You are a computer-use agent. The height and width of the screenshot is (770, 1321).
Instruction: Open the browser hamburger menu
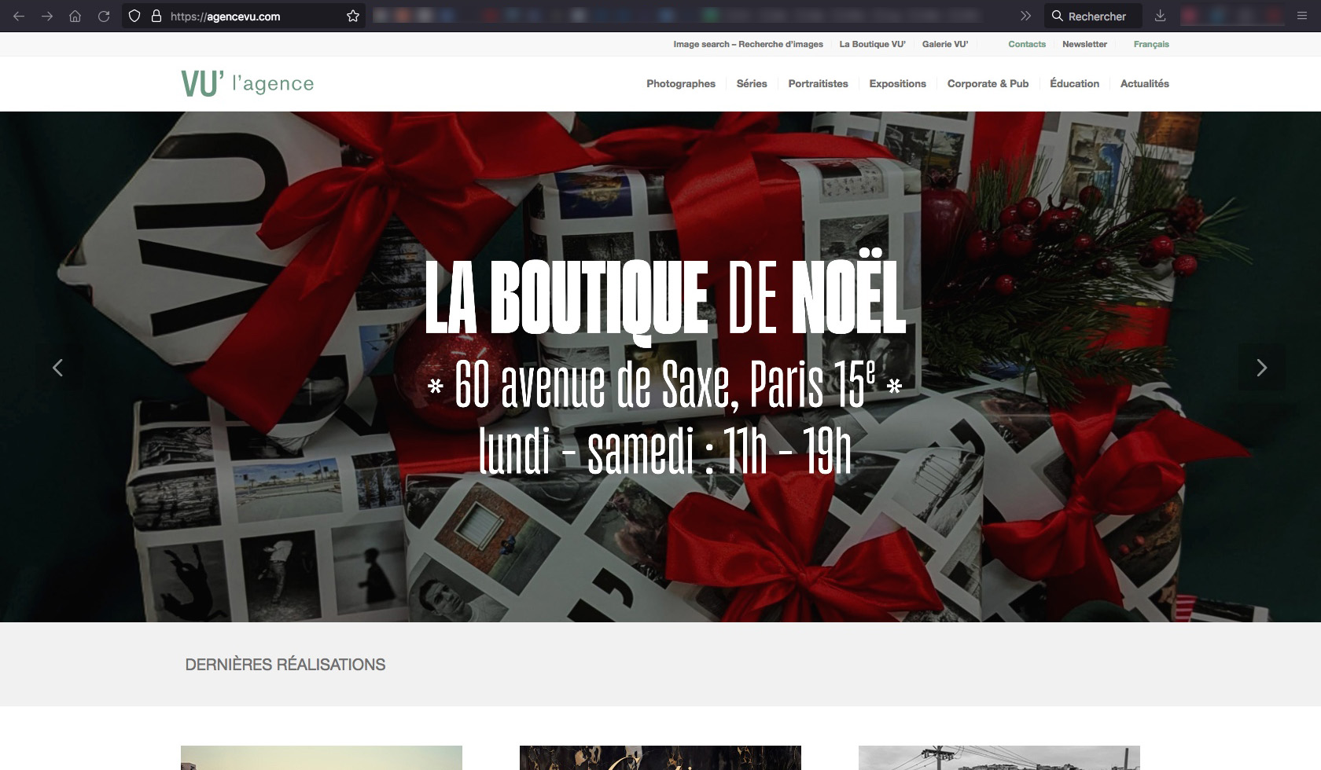pos(1302,16)
